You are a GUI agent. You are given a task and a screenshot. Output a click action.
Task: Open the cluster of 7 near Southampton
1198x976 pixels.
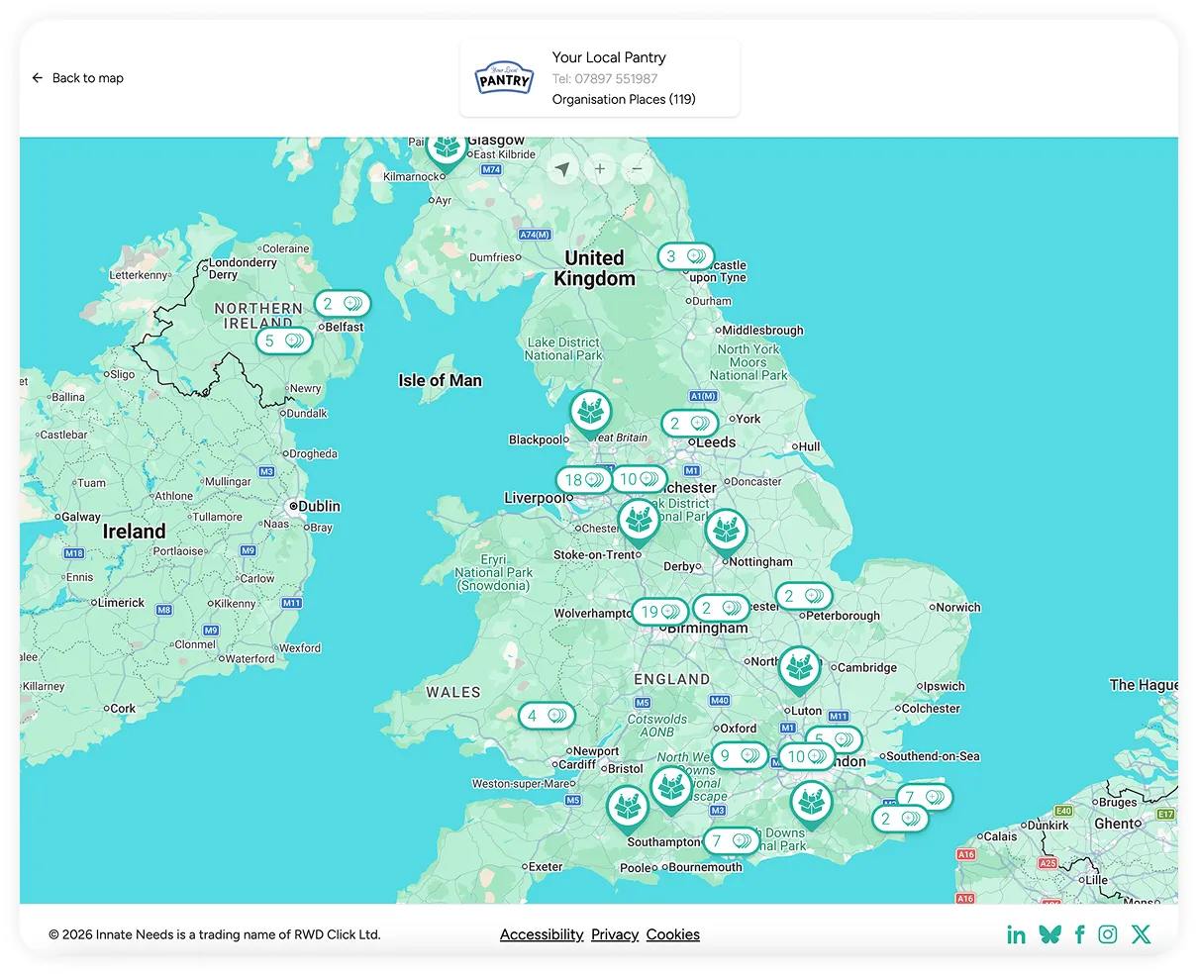732,841
